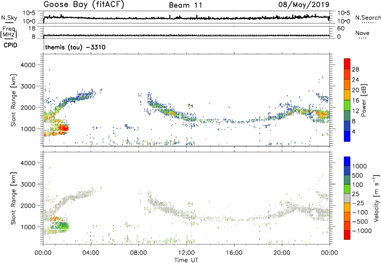Select the "Freq. [MHz]" axis label
The image size is (381, 263).
(x=9, y=32)
